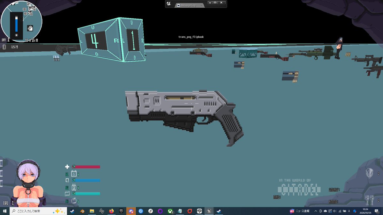Screen dimensions: 383x215
Task: Click the character portrait with headphones
Action: coord(28,183)
